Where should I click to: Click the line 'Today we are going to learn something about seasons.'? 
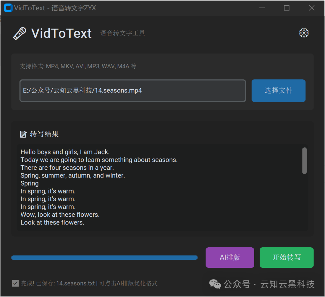pos(99,160)
